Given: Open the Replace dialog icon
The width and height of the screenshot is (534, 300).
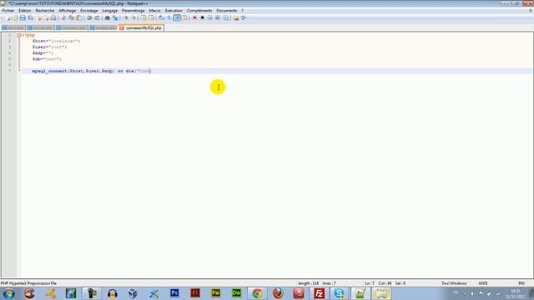Looking at the screenshot, I should point(115,18).
